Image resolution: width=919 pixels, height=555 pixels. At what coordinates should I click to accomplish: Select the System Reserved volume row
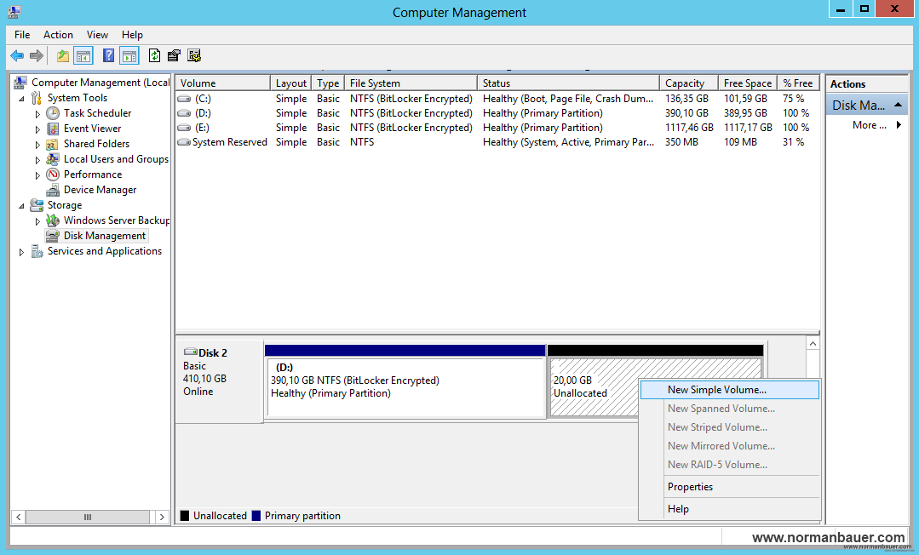pos(229,142)
